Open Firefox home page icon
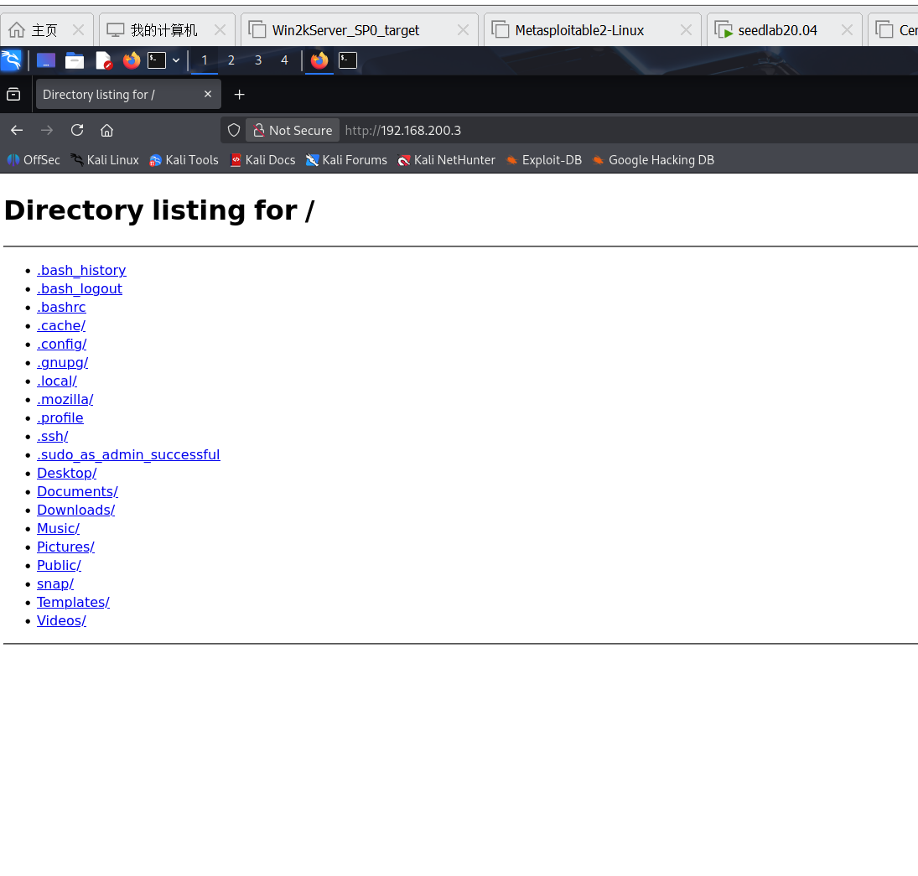Screen dimensions: 918x876 pos(106,130)
